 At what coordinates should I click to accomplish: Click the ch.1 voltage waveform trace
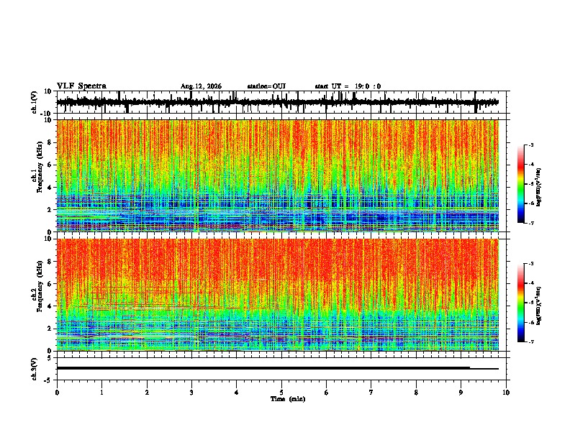point(277,102)
